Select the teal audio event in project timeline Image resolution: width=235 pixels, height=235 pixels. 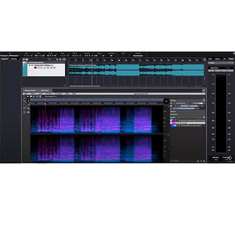(136, 70)
